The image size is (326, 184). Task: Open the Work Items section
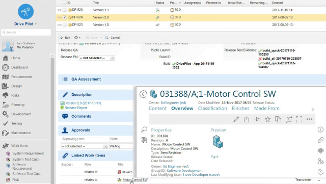click(x=19, y=146)
